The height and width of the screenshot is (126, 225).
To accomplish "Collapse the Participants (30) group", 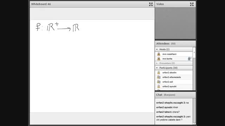I will tap(157, 68).
